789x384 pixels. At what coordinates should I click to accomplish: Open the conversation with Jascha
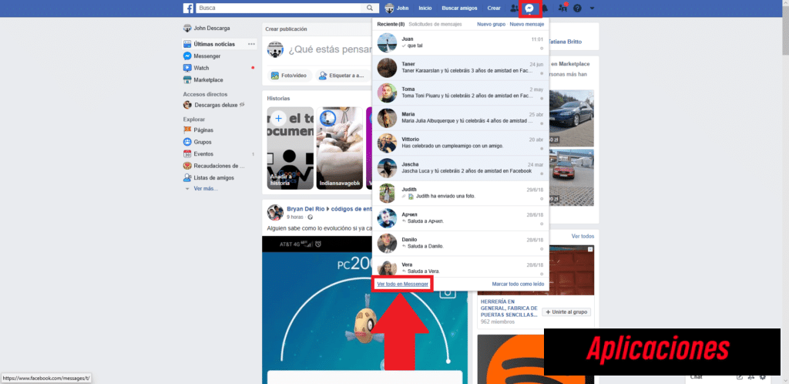click(461, 169)
